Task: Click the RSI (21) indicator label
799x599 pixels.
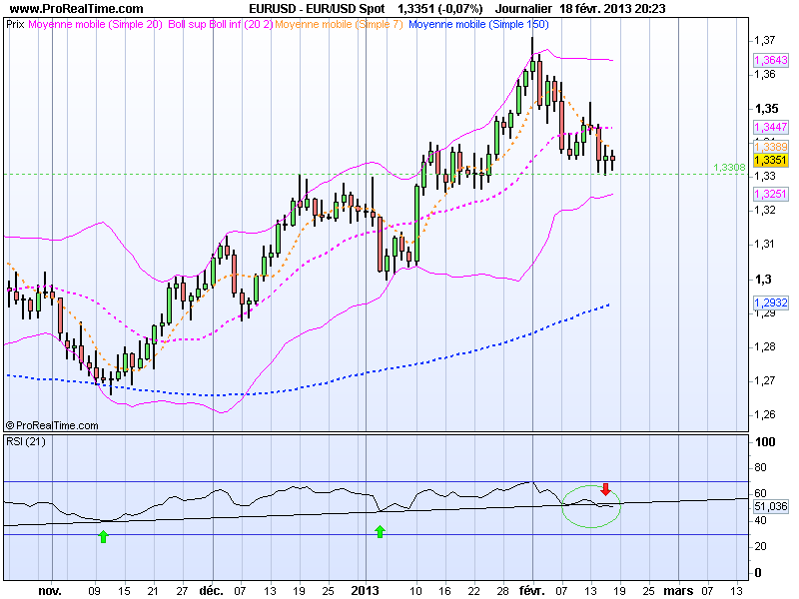Action: coord(26,441)
